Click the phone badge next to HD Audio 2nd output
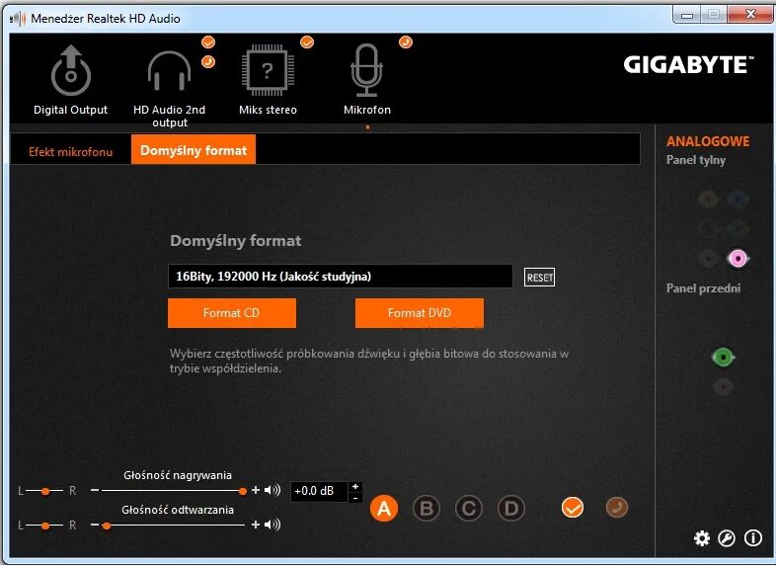The width and height of the screenshot is (776, 567). (208, 62)
